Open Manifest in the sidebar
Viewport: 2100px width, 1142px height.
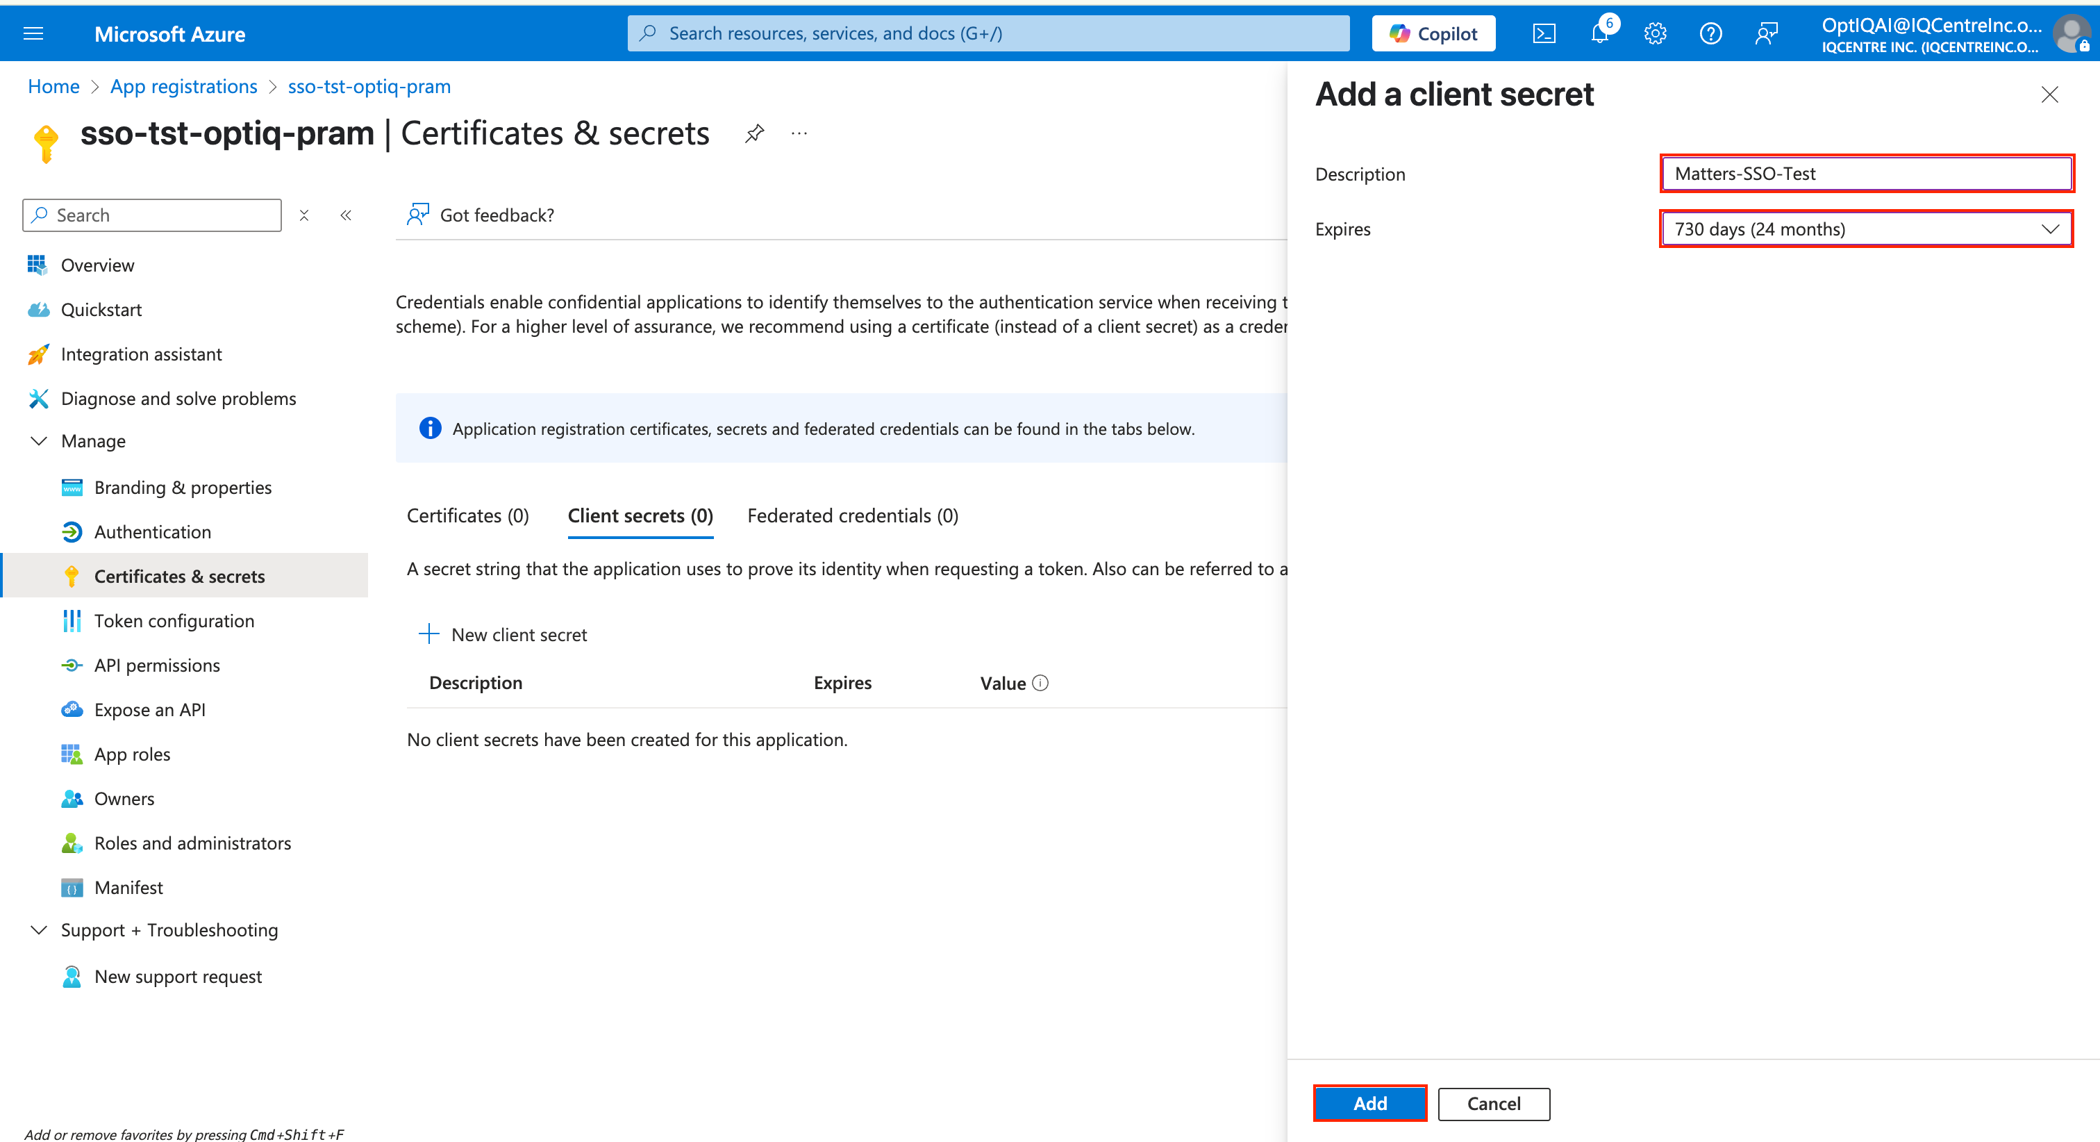pyautogui.click(x=128, y=888)
